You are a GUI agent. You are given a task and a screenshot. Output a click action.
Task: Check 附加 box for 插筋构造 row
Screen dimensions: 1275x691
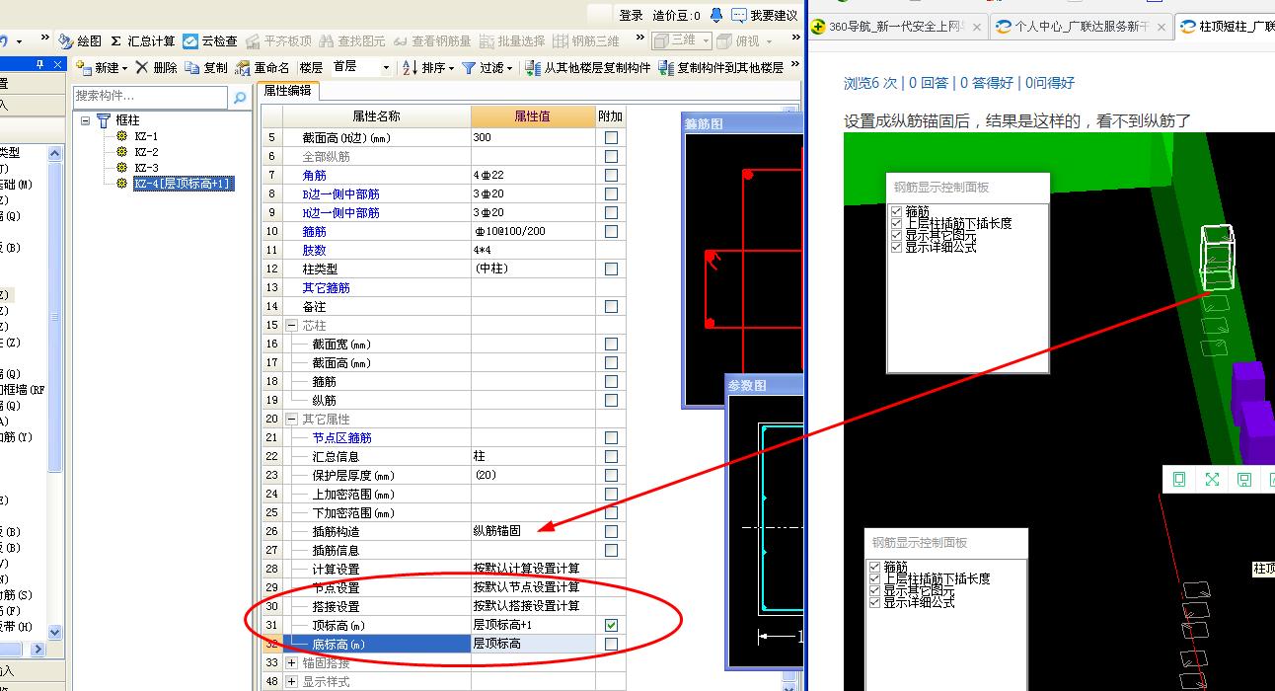612,531
